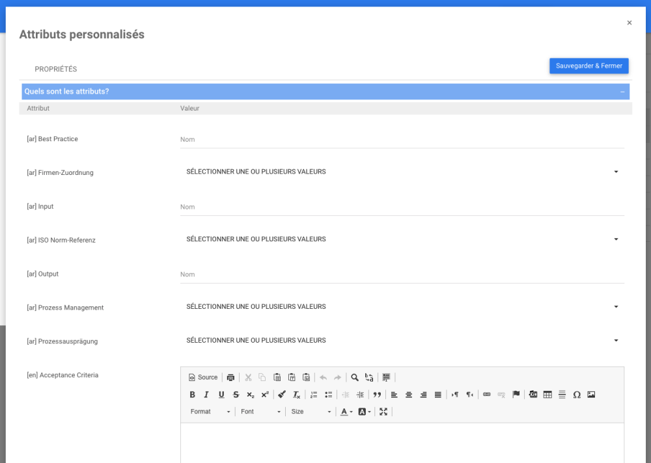Toggle the Source view button

click(x=203, y=377)
